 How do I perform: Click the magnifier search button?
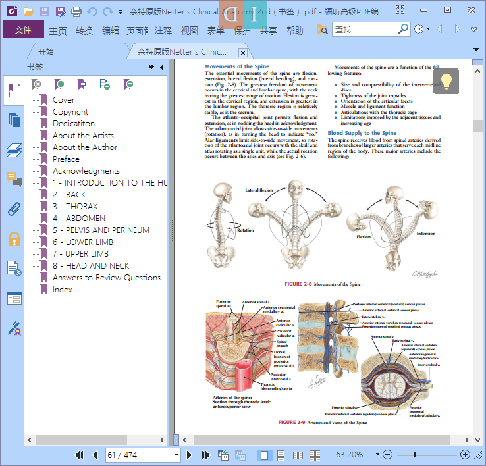[x=403, y=29]
